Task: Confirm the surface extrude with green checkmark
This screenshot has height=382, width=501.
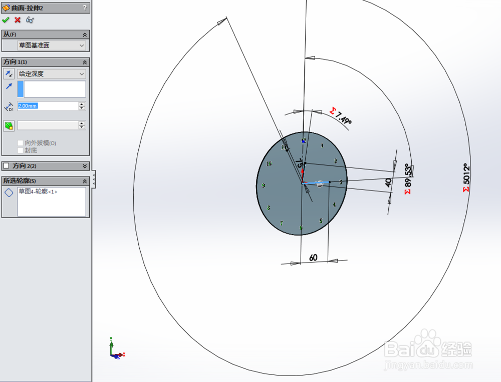Action: pos(6,20)
